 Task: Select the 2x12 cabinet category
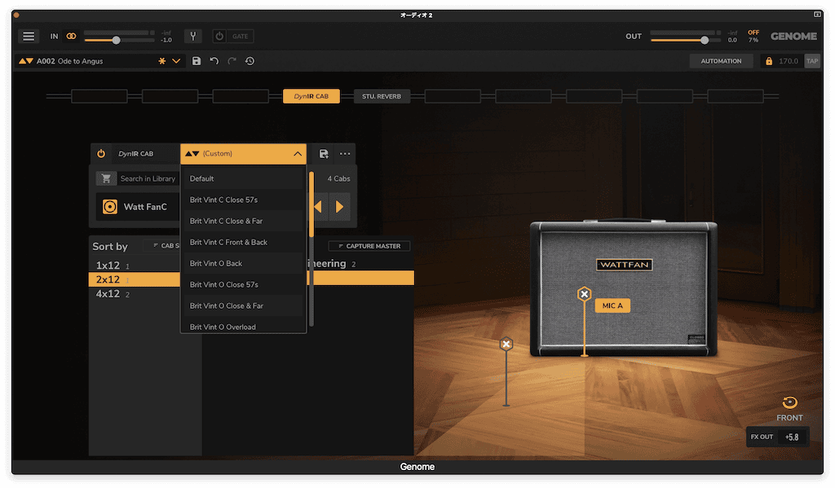(135, 279)
